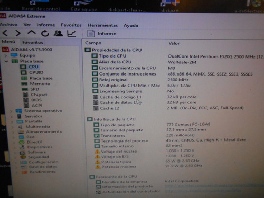The image size is (264, 198).
Task: Click the Configuración icon
Action: click(x=23, y=162)
